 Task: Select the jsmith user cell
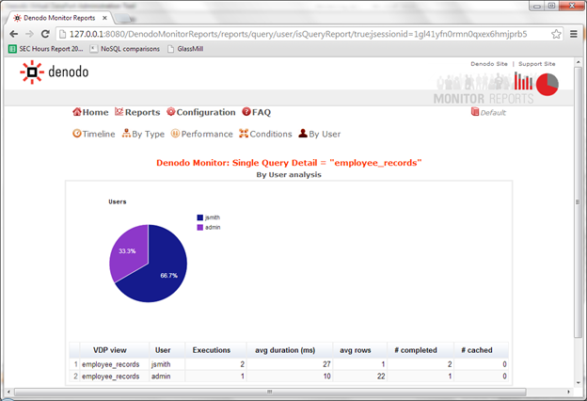point(167,364)
